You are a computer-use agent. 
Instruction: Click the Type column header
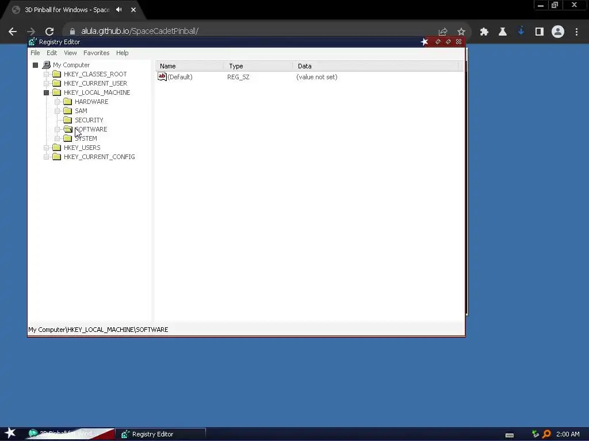[258, 66]
